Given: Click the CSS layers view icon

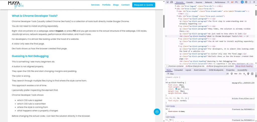Looking at the screenshot, I should click(x=232, y=74).
